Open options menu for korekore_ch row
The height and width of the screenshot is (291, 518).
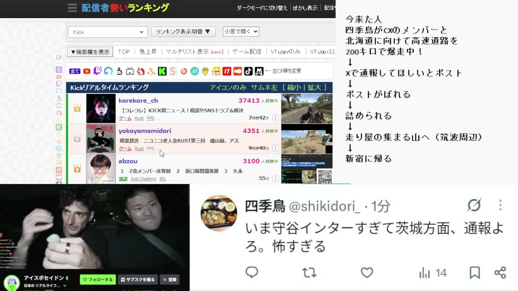click(x=275, y=118)
